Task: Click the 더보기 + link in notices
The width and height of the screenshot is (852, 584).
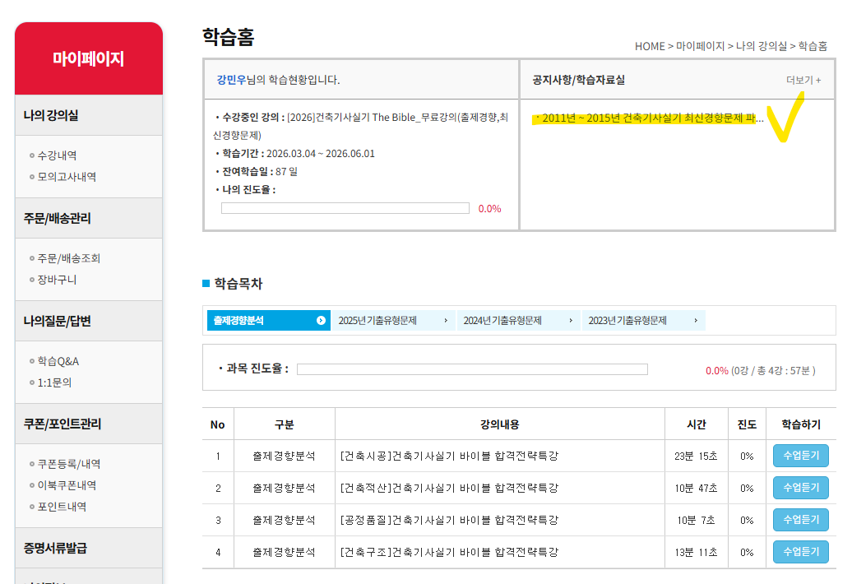Action: coord(803,80)
